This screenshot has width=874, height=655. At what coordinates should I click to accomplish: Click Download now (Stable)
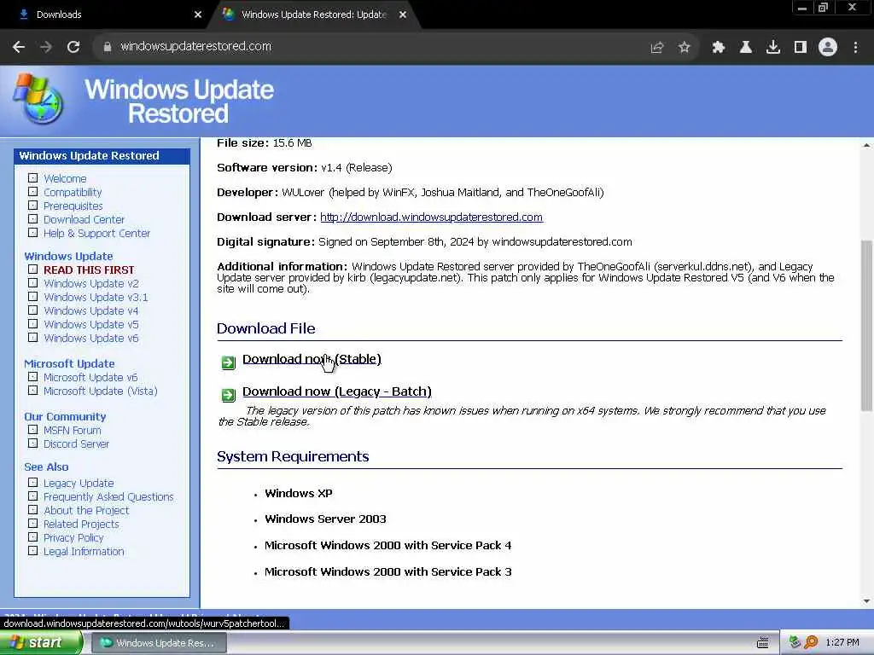pyautogui.click(x=312, y=359)
